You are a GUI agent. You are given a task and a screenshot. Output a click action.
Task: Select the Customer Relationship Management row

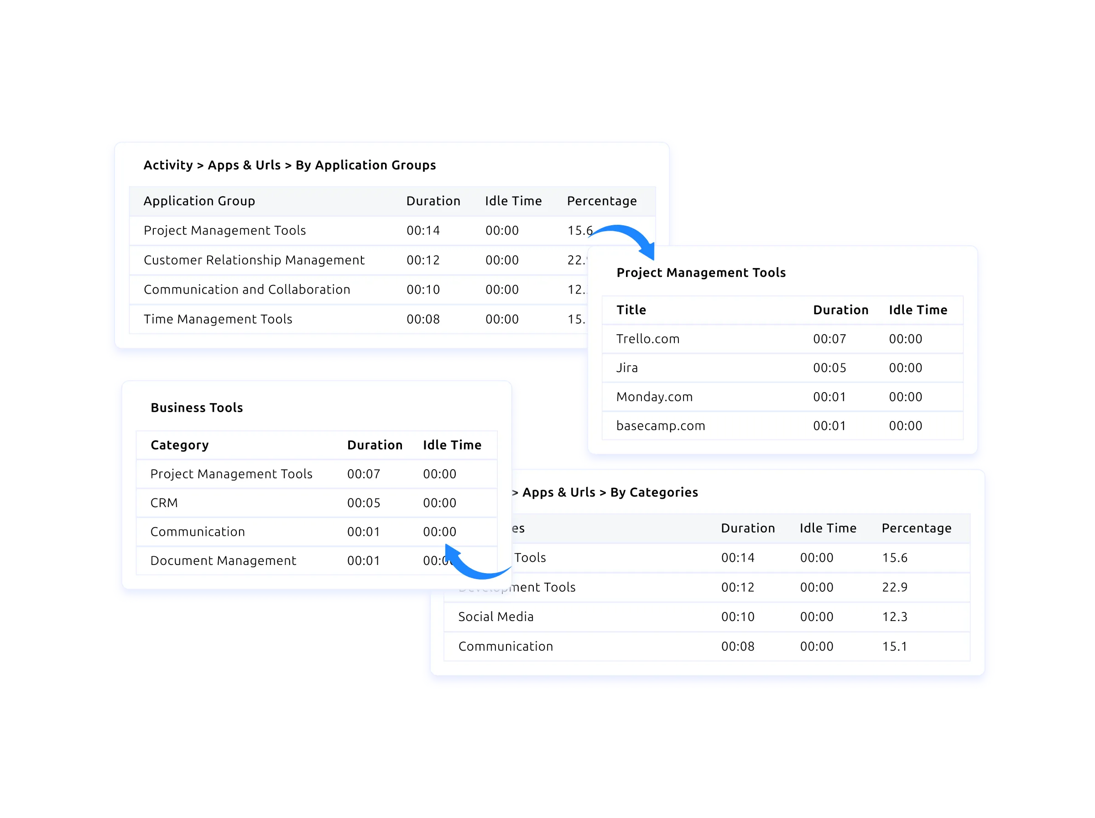point(254,260)
